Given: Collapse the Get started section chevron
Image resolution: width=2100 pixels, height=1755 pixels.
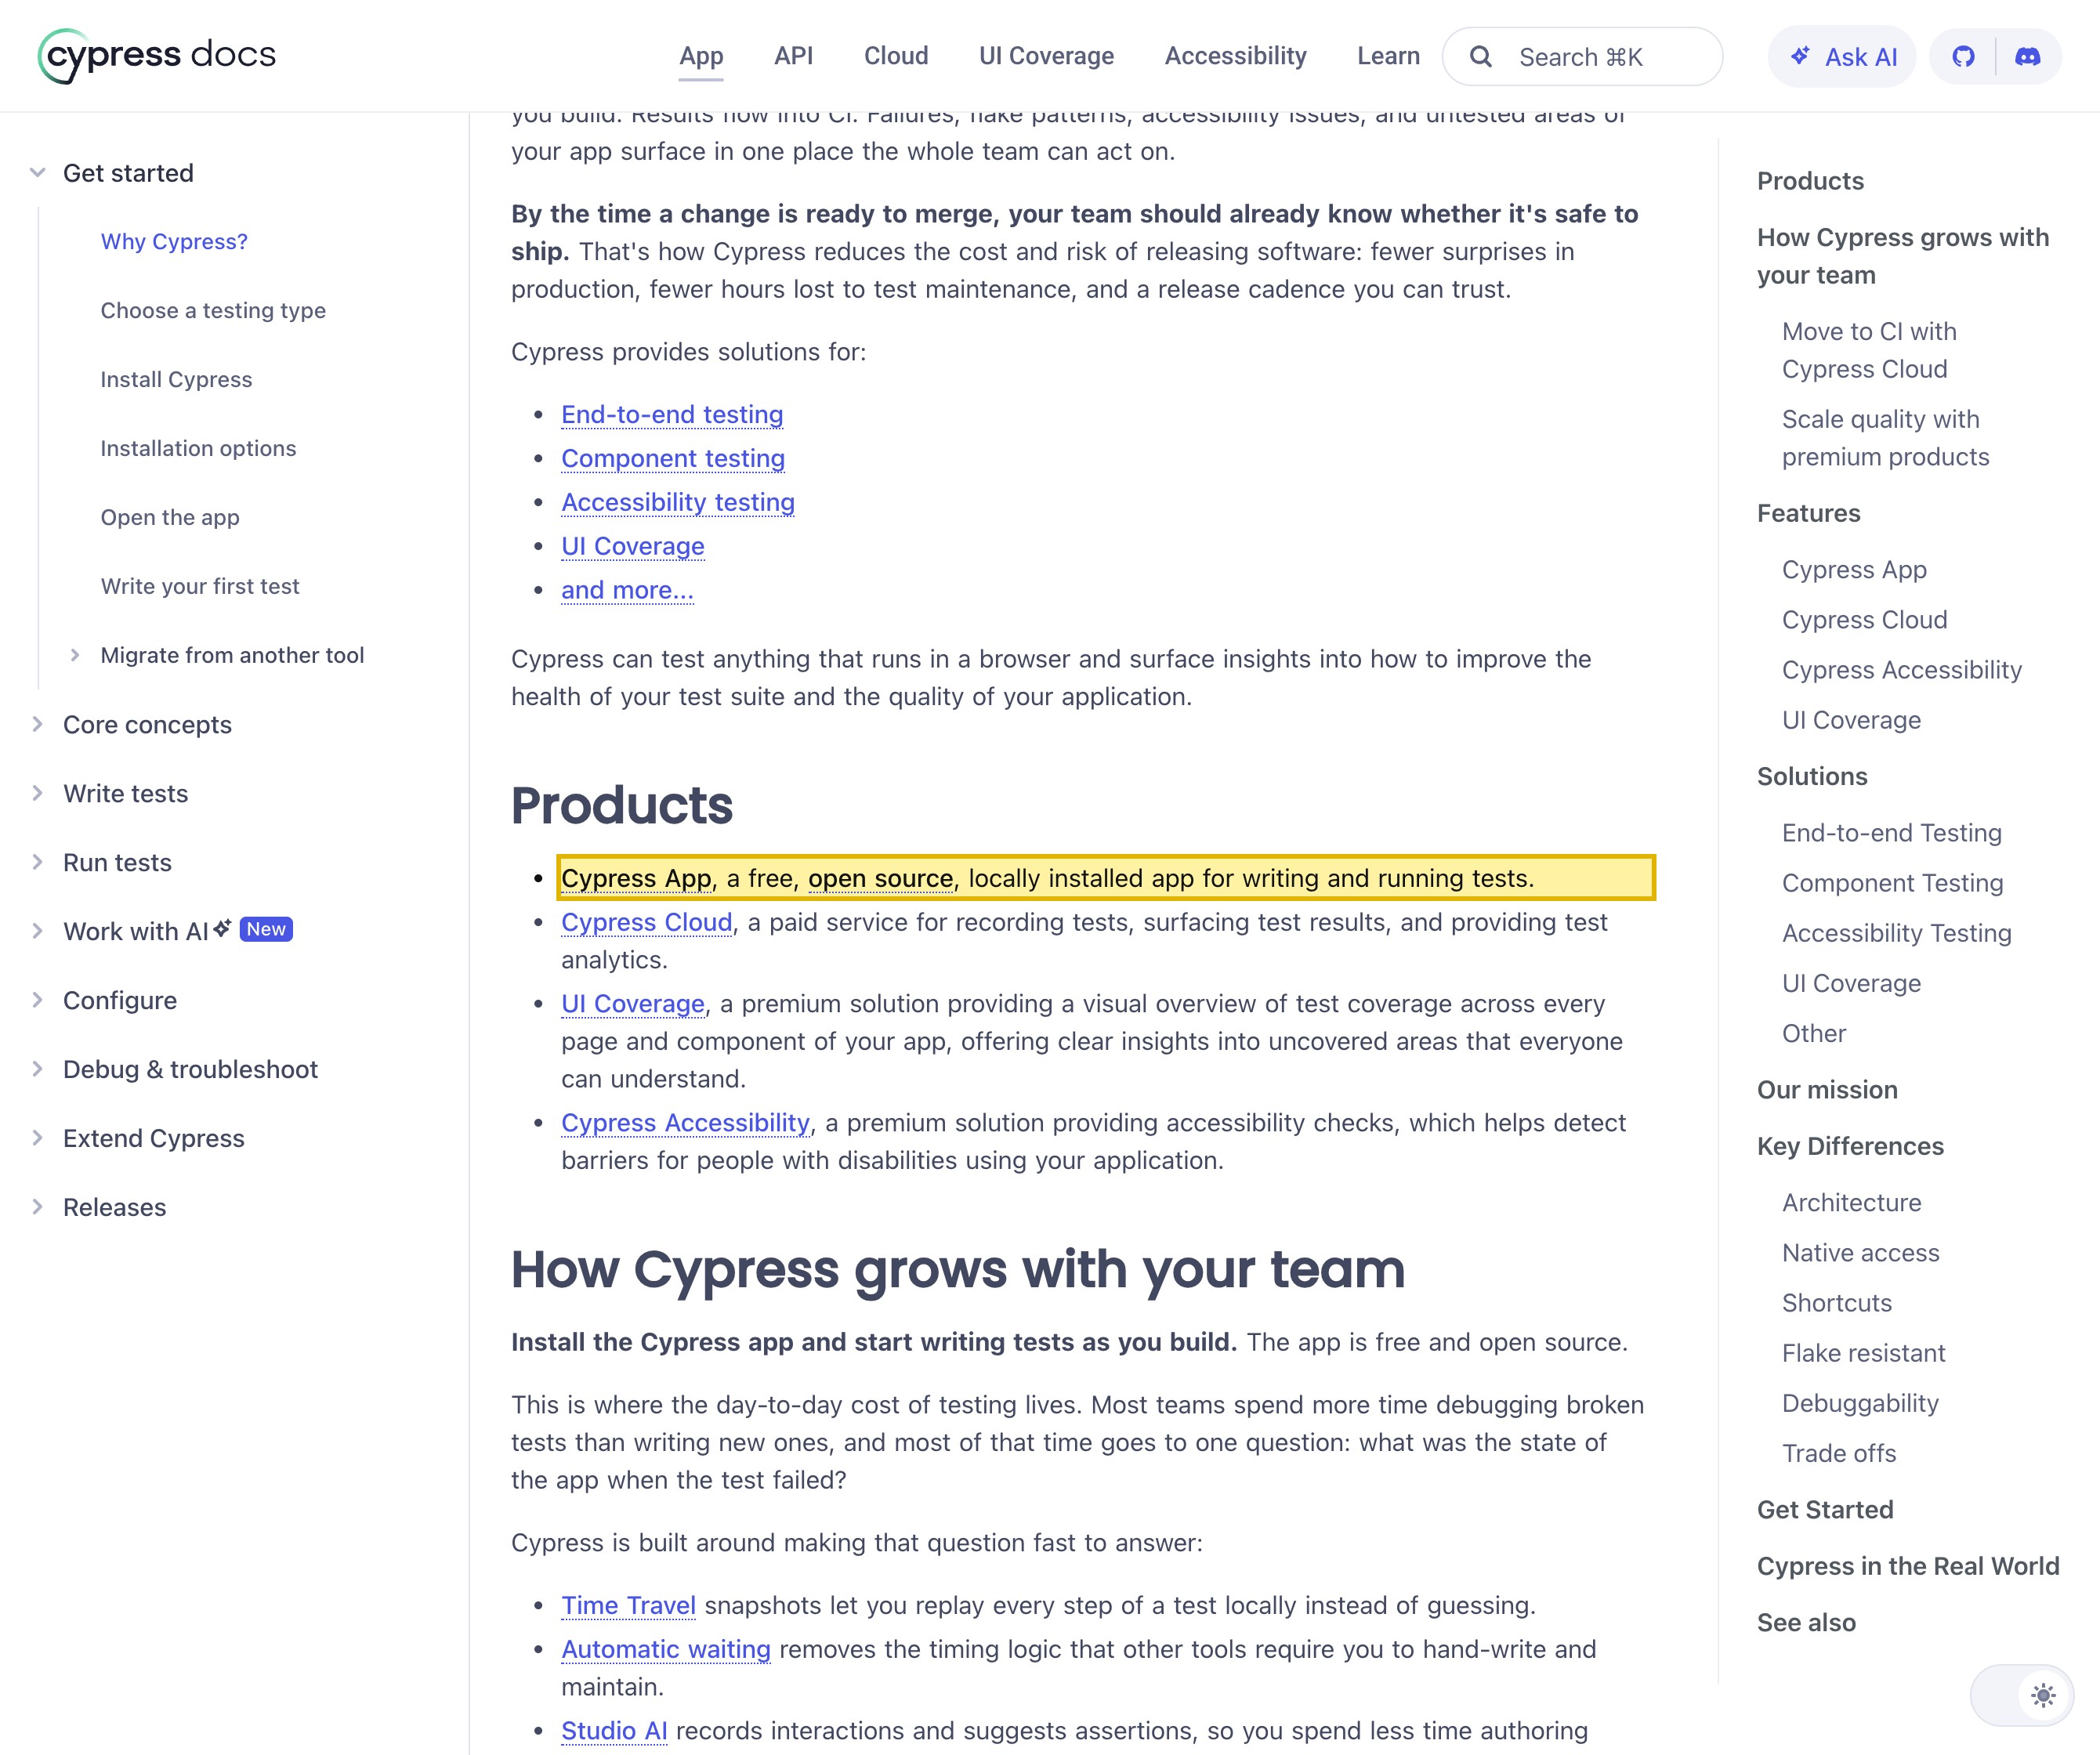Looking at the screenshot, I should (x=38, y=172).
